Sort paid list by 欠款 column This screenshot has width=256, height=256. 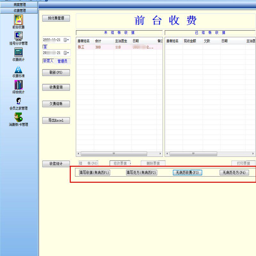tap(211, 41)
